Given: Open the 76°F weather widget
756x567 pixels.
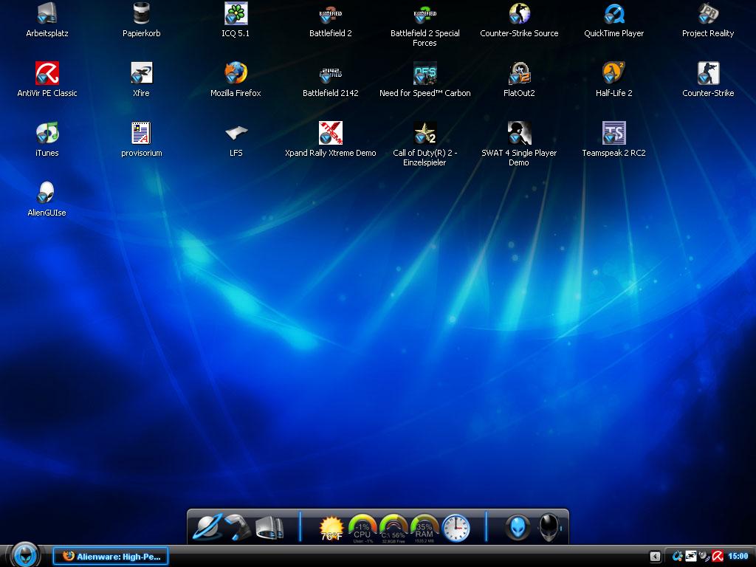Looking at the screenshot, I should pyautogui.click(x=331, y=529).
